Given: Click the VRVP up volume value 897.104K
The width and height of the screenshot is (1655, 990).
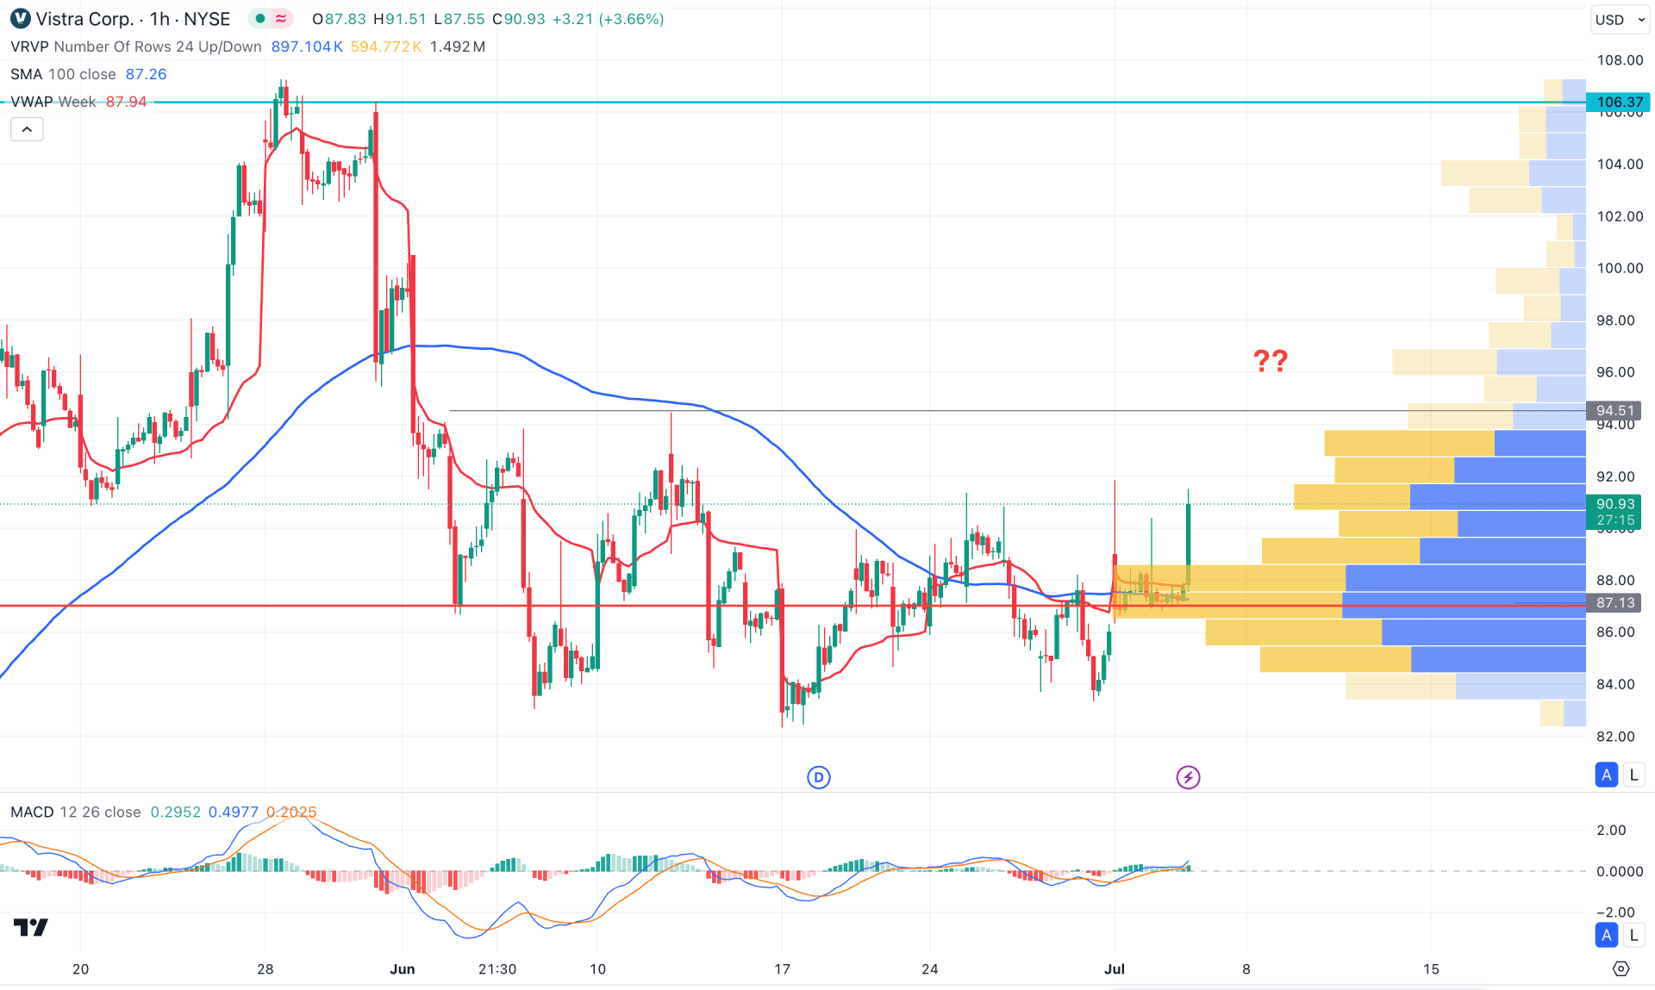Looking at the screenshot, I should point(307,47).
